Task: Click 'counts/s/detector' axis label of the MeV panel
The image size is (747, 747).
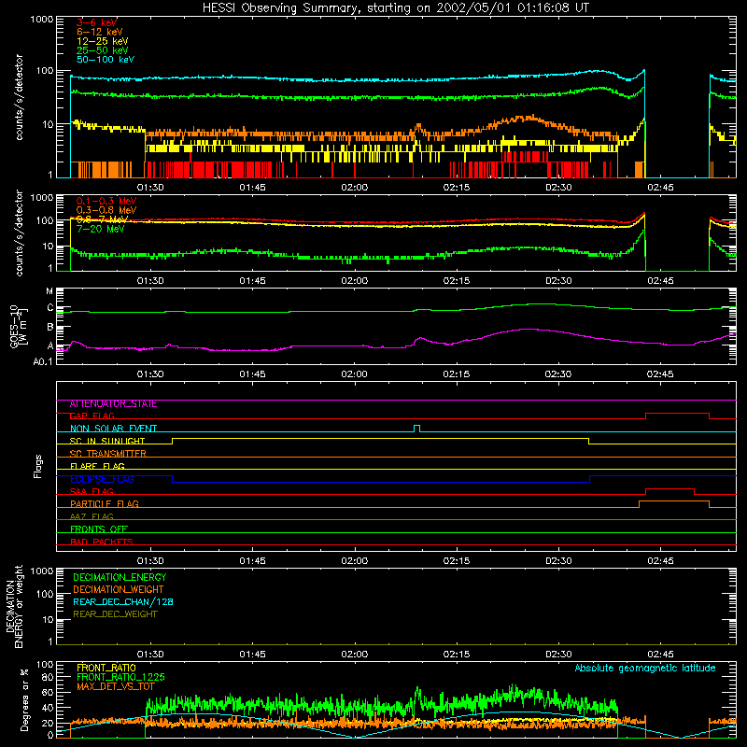Action: (19, 233)
